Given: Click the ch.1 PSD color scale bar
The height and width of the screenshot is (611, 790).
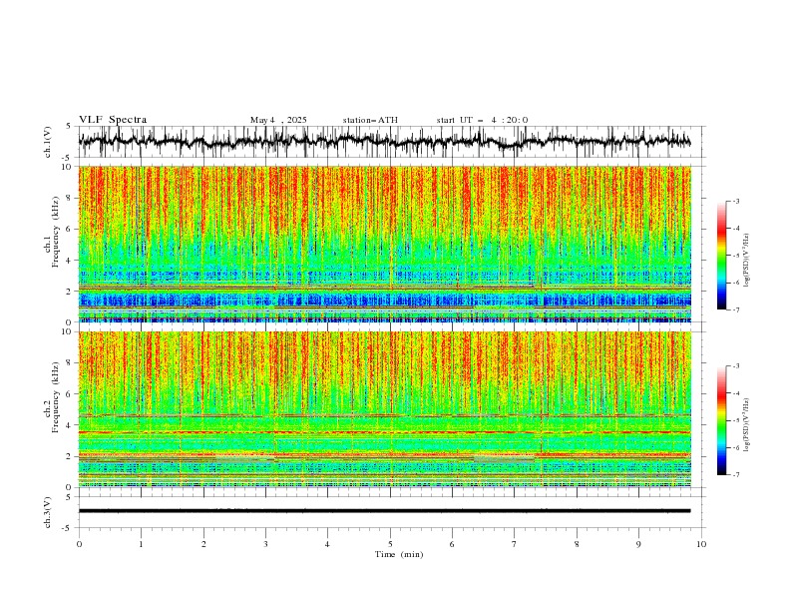Looking at the screenshot, I should pos(721,256).
